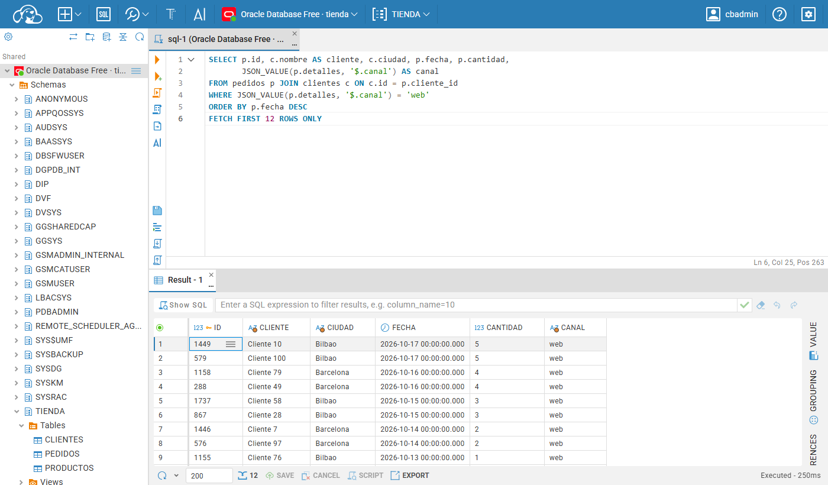Expand the Views folder
Image resolution: width=828 pixels, height=485 pixels.
pyautogui.click(x=21, y=482)
